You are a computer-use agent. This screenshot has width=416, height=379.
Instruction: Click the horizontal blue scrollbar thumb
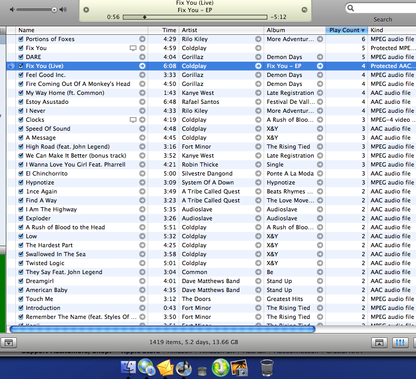[x=162, y=329]
